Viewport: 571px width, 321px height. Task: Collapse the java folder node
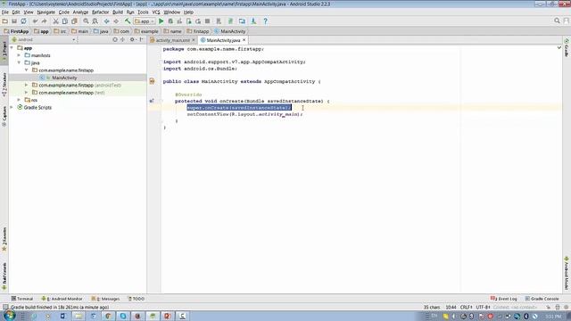point(19,62)
